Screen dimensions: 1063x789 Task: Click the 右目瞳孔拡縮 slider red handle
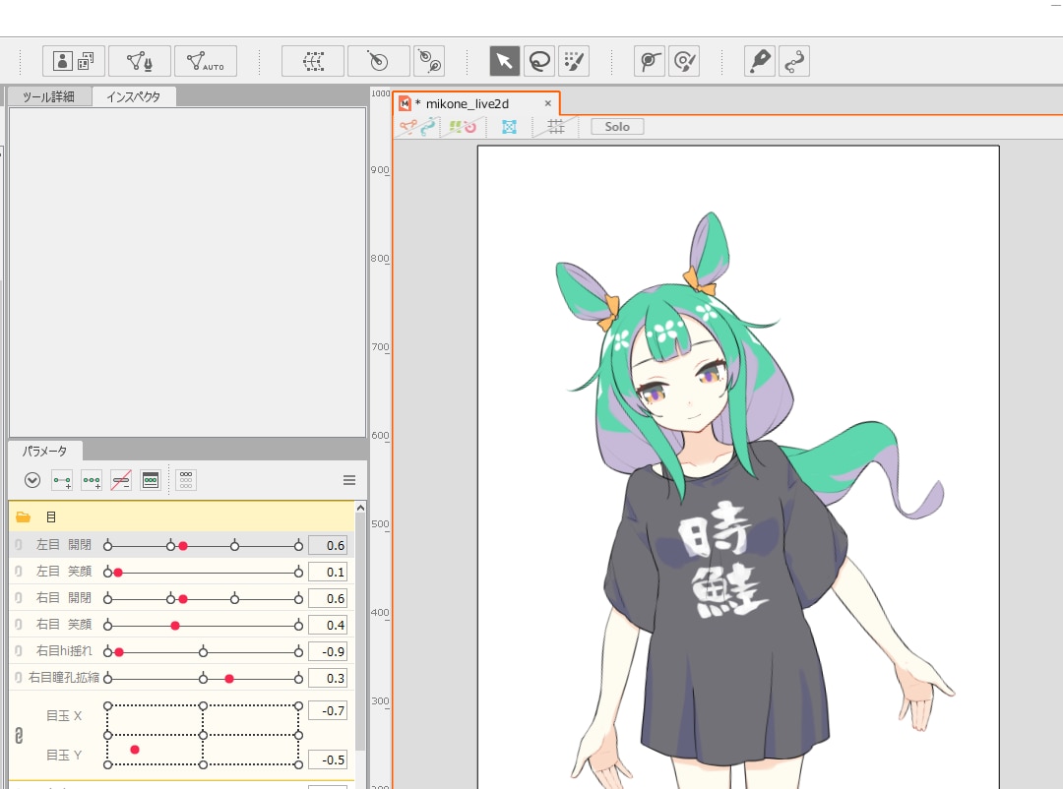(x=229, y=679)
